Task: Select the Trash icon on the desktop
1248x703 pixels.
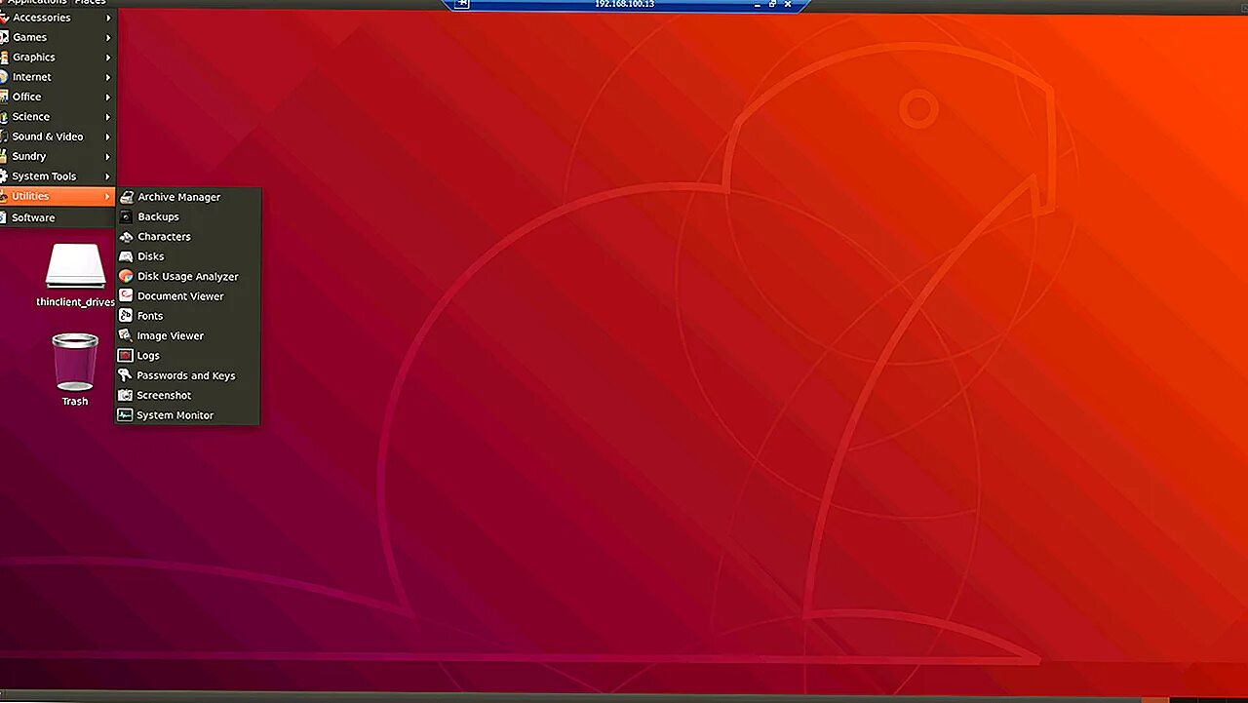Action: click(x=75, y=362)
